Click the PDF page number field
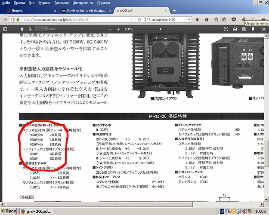Screen dimensions: 269x215 tap(42, 29)
